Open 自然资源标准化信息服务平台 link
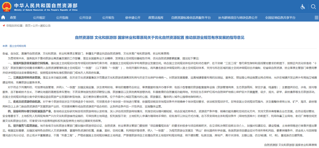This screenshot has width=319, height=148. point(191,18)
